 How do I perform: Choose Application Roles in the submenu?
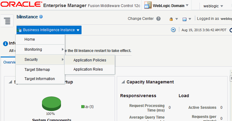click(x=90, y=69)
